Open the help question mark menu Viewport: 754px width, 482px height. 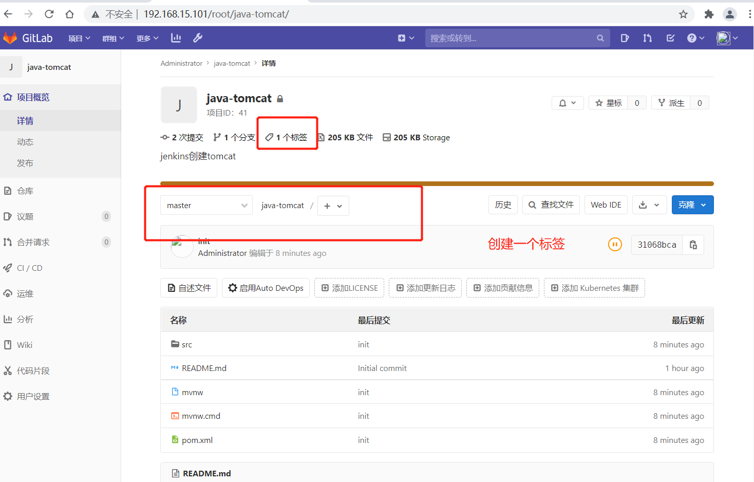696,38
